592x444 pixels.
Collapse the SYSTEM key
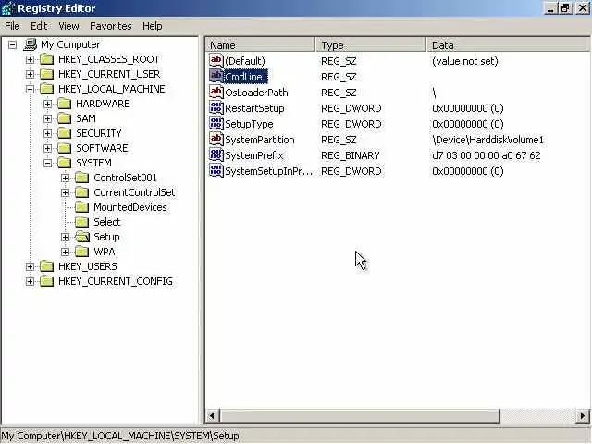pos(47,163)
